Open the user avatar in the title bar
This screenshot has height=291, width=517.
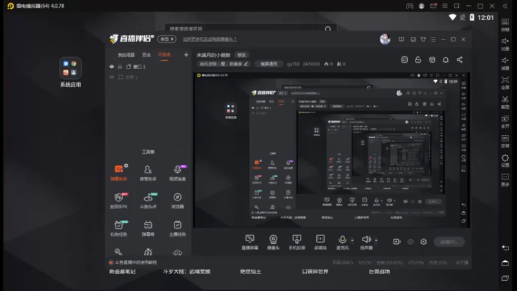(x=385, y=39)
